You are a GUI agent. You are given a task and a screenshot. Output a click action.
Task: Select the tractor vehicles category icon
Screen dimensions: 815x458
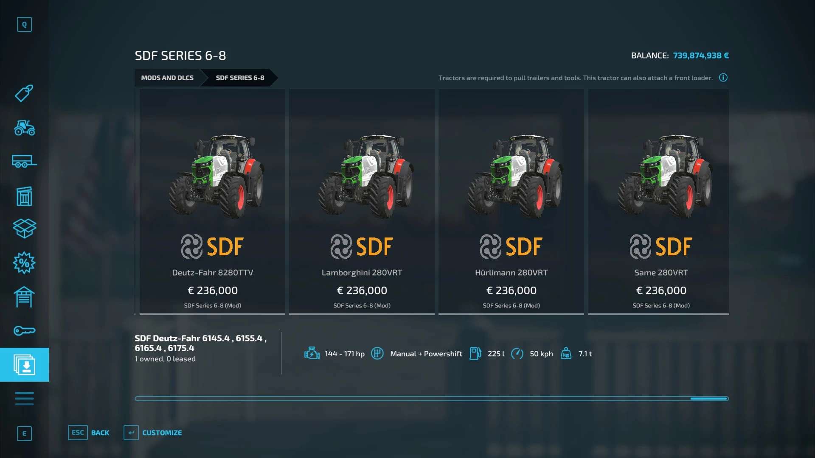click(24, 127)
